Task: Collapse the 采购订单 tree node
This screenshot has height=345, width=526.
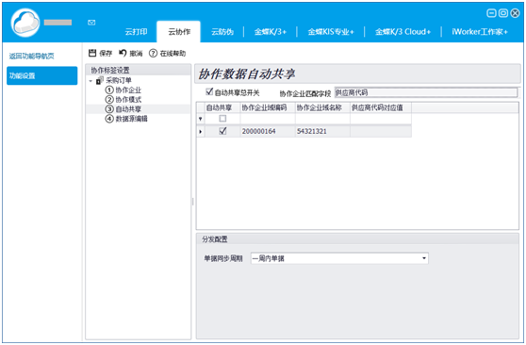Action: pos(90,81)
